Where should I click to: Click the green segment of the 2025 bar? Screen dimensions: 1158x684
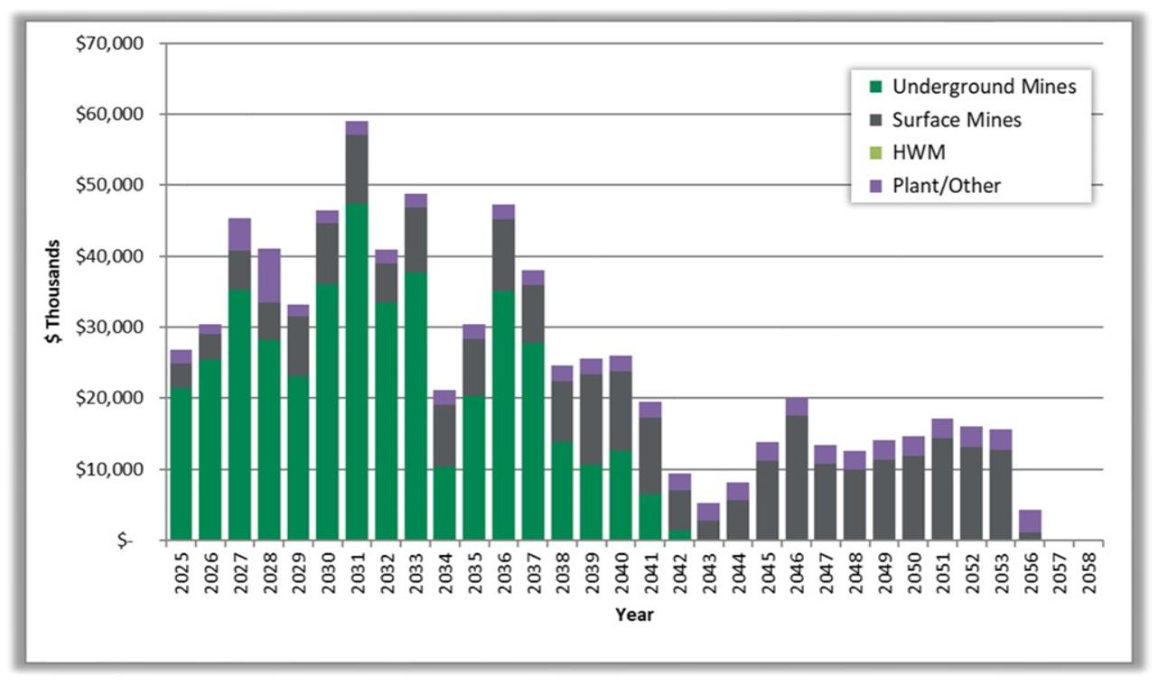[x=181, y=464]
